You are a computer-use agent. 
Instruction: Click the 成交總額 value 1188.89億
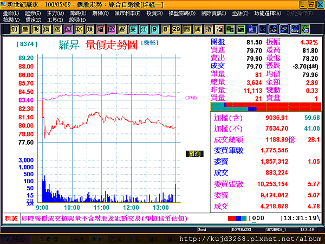click(x=281, y=139)
